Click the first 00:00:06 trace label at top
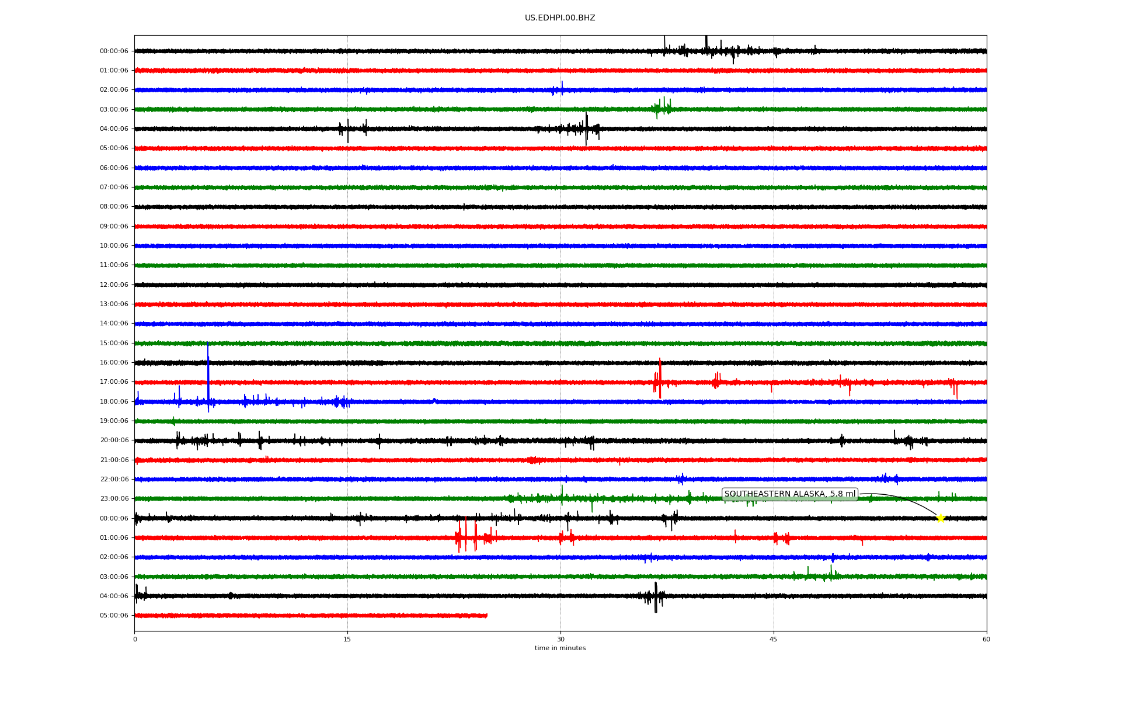Image resolution: width=1121 pixels, height=701 pixels. (x=114, y=51)
